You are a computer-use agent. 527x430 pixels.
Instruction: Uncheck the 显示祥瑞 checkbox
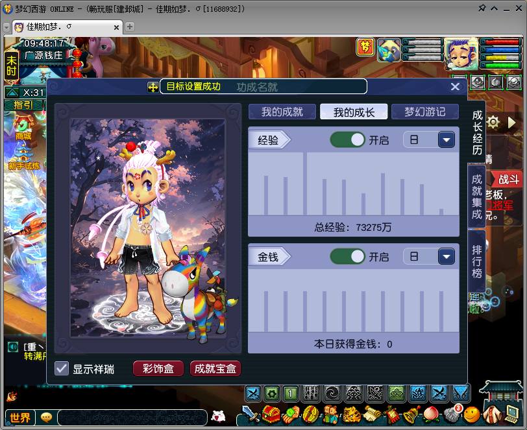tap(62, 368)
